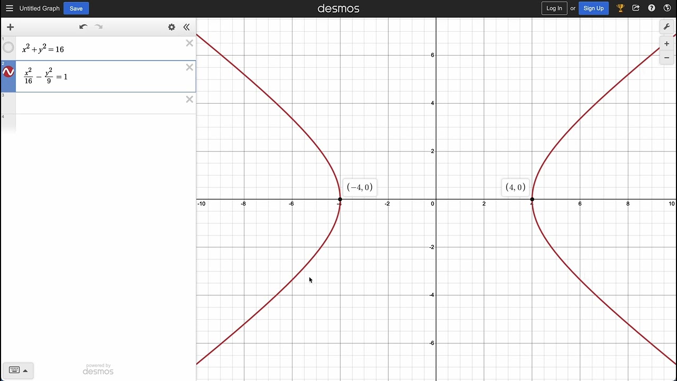
Task: Redo the last action
Action: coord(98,27)
